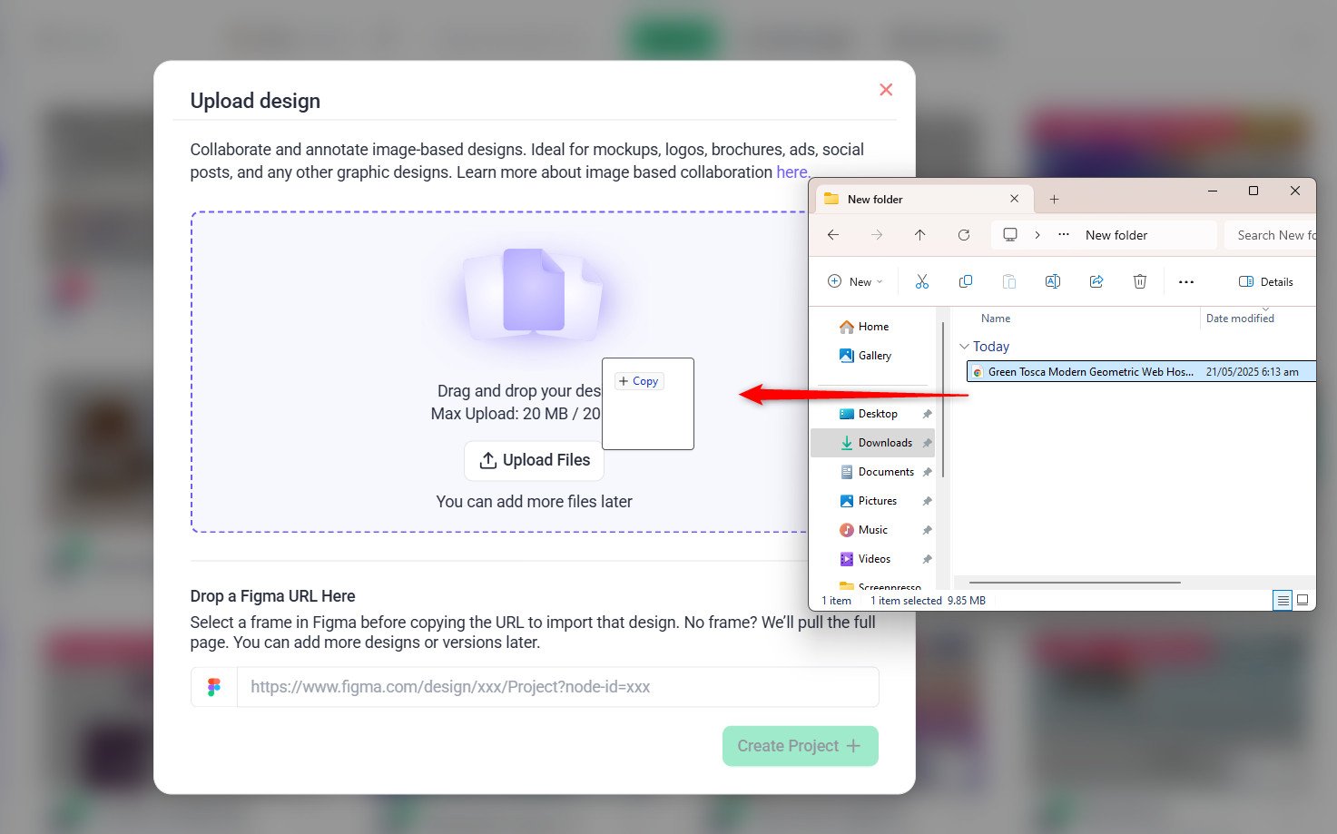The image size is (1337, 834).
Task: Open the See more ellipsis menu
Action: tap(1185, 282)
